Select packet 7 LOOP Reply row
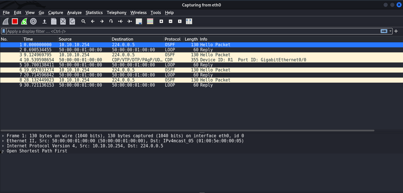The height and width of the screenshot is (193, 403). (201, 75)
